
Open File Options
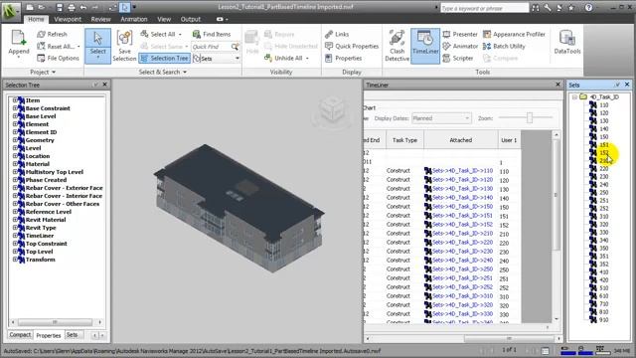click(58, 58)
